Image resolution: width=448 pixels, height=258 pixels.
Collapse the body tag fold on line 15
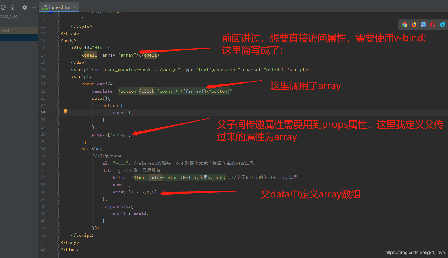tap(59, 41)
